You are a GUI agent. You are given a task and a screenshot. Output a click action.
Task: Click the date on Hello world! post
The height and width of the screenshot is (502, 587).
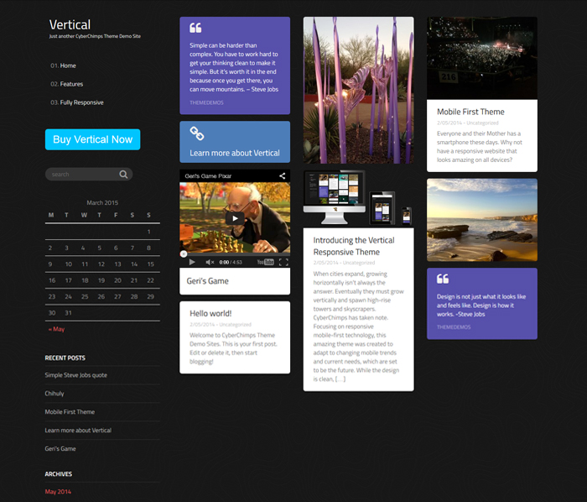(202, 324)
